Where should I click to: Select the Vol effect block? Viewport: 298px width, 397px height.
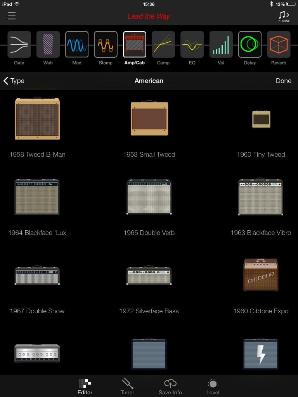click(221, 45)
